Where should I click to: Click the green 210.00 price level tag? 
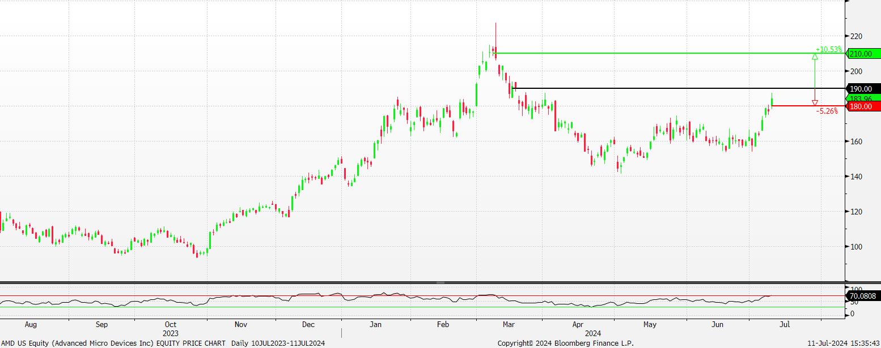coord(864,54)
